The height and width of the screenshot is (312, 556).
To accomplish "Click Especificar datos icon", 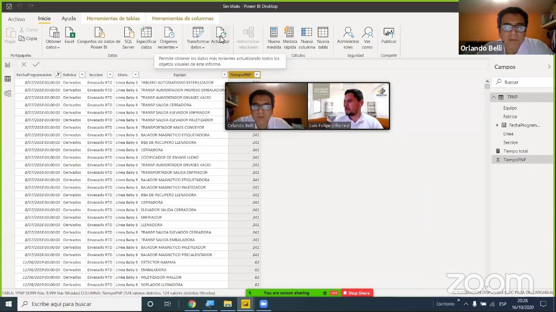I will [x=146, y=32].
